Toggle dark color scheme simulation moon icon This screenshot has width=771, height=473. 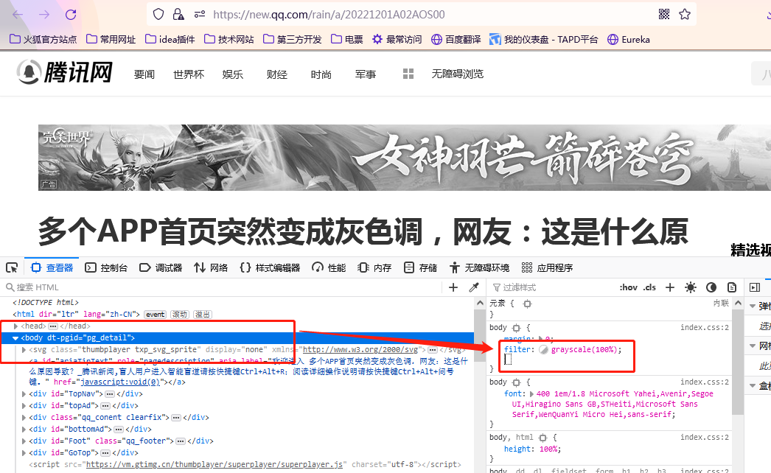click(x=711, y=287)
